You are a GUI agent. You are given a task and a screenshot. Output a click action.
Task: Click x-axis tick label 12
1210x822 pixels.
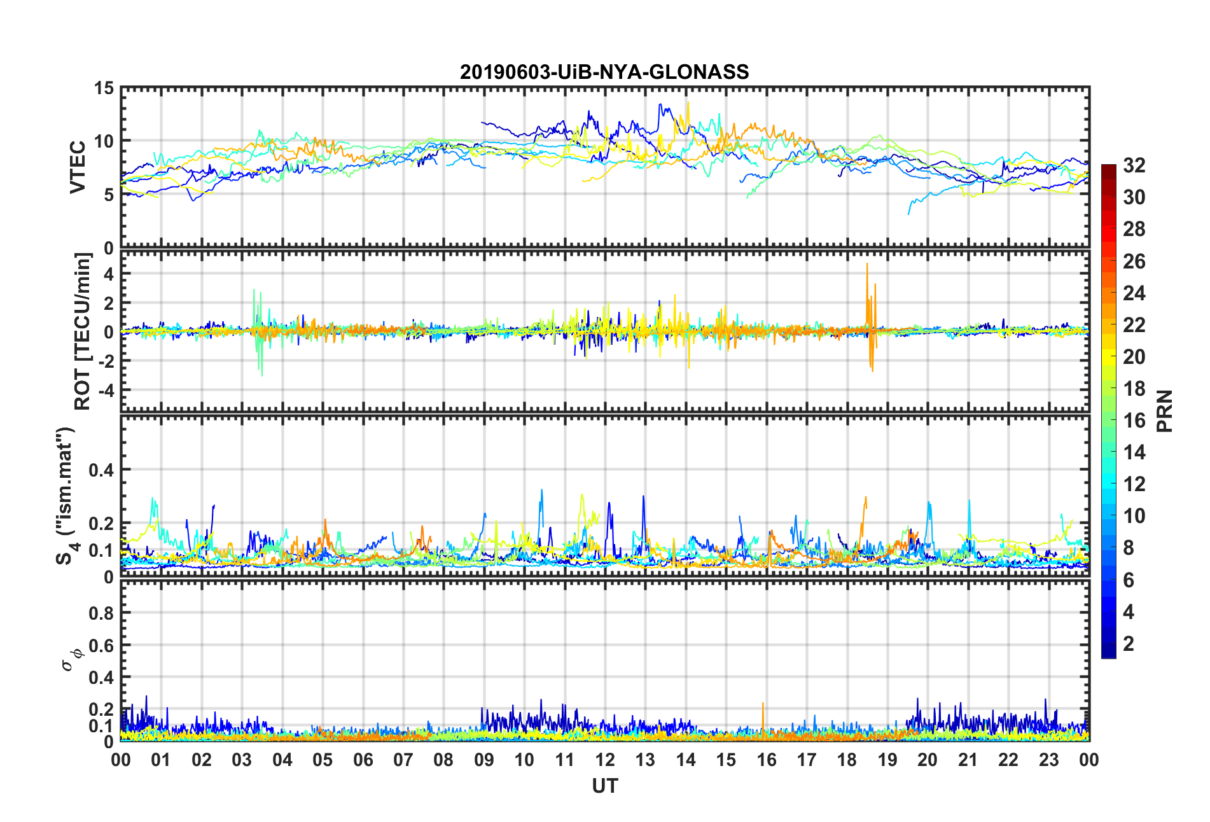(x=605, y=760)
